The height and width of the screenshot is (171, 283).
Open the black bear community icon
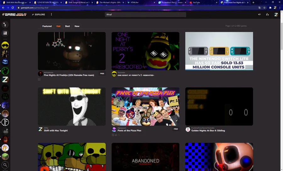click(5, 131)
